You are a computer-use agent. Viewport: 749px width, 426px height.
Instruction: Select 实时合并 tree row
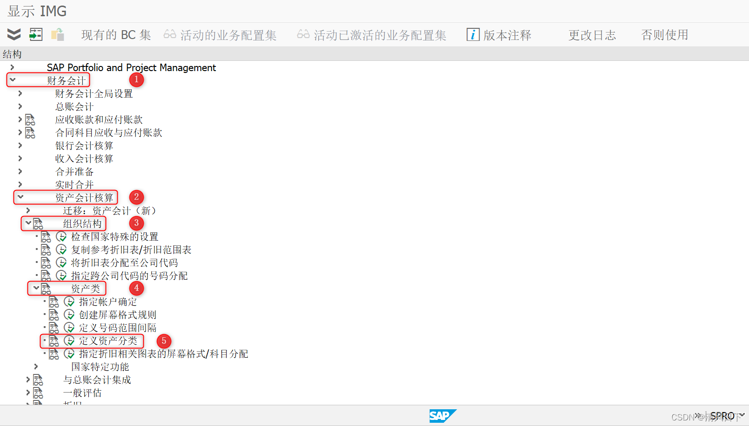(x=74, y=184)
